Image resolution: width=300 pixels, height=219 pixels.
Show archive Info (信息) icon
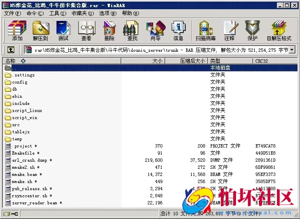pyautogui.click(x=178, y=31)
